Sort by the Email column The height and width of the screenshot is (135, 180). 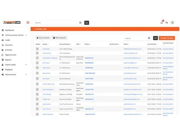(x=126, y=44)
